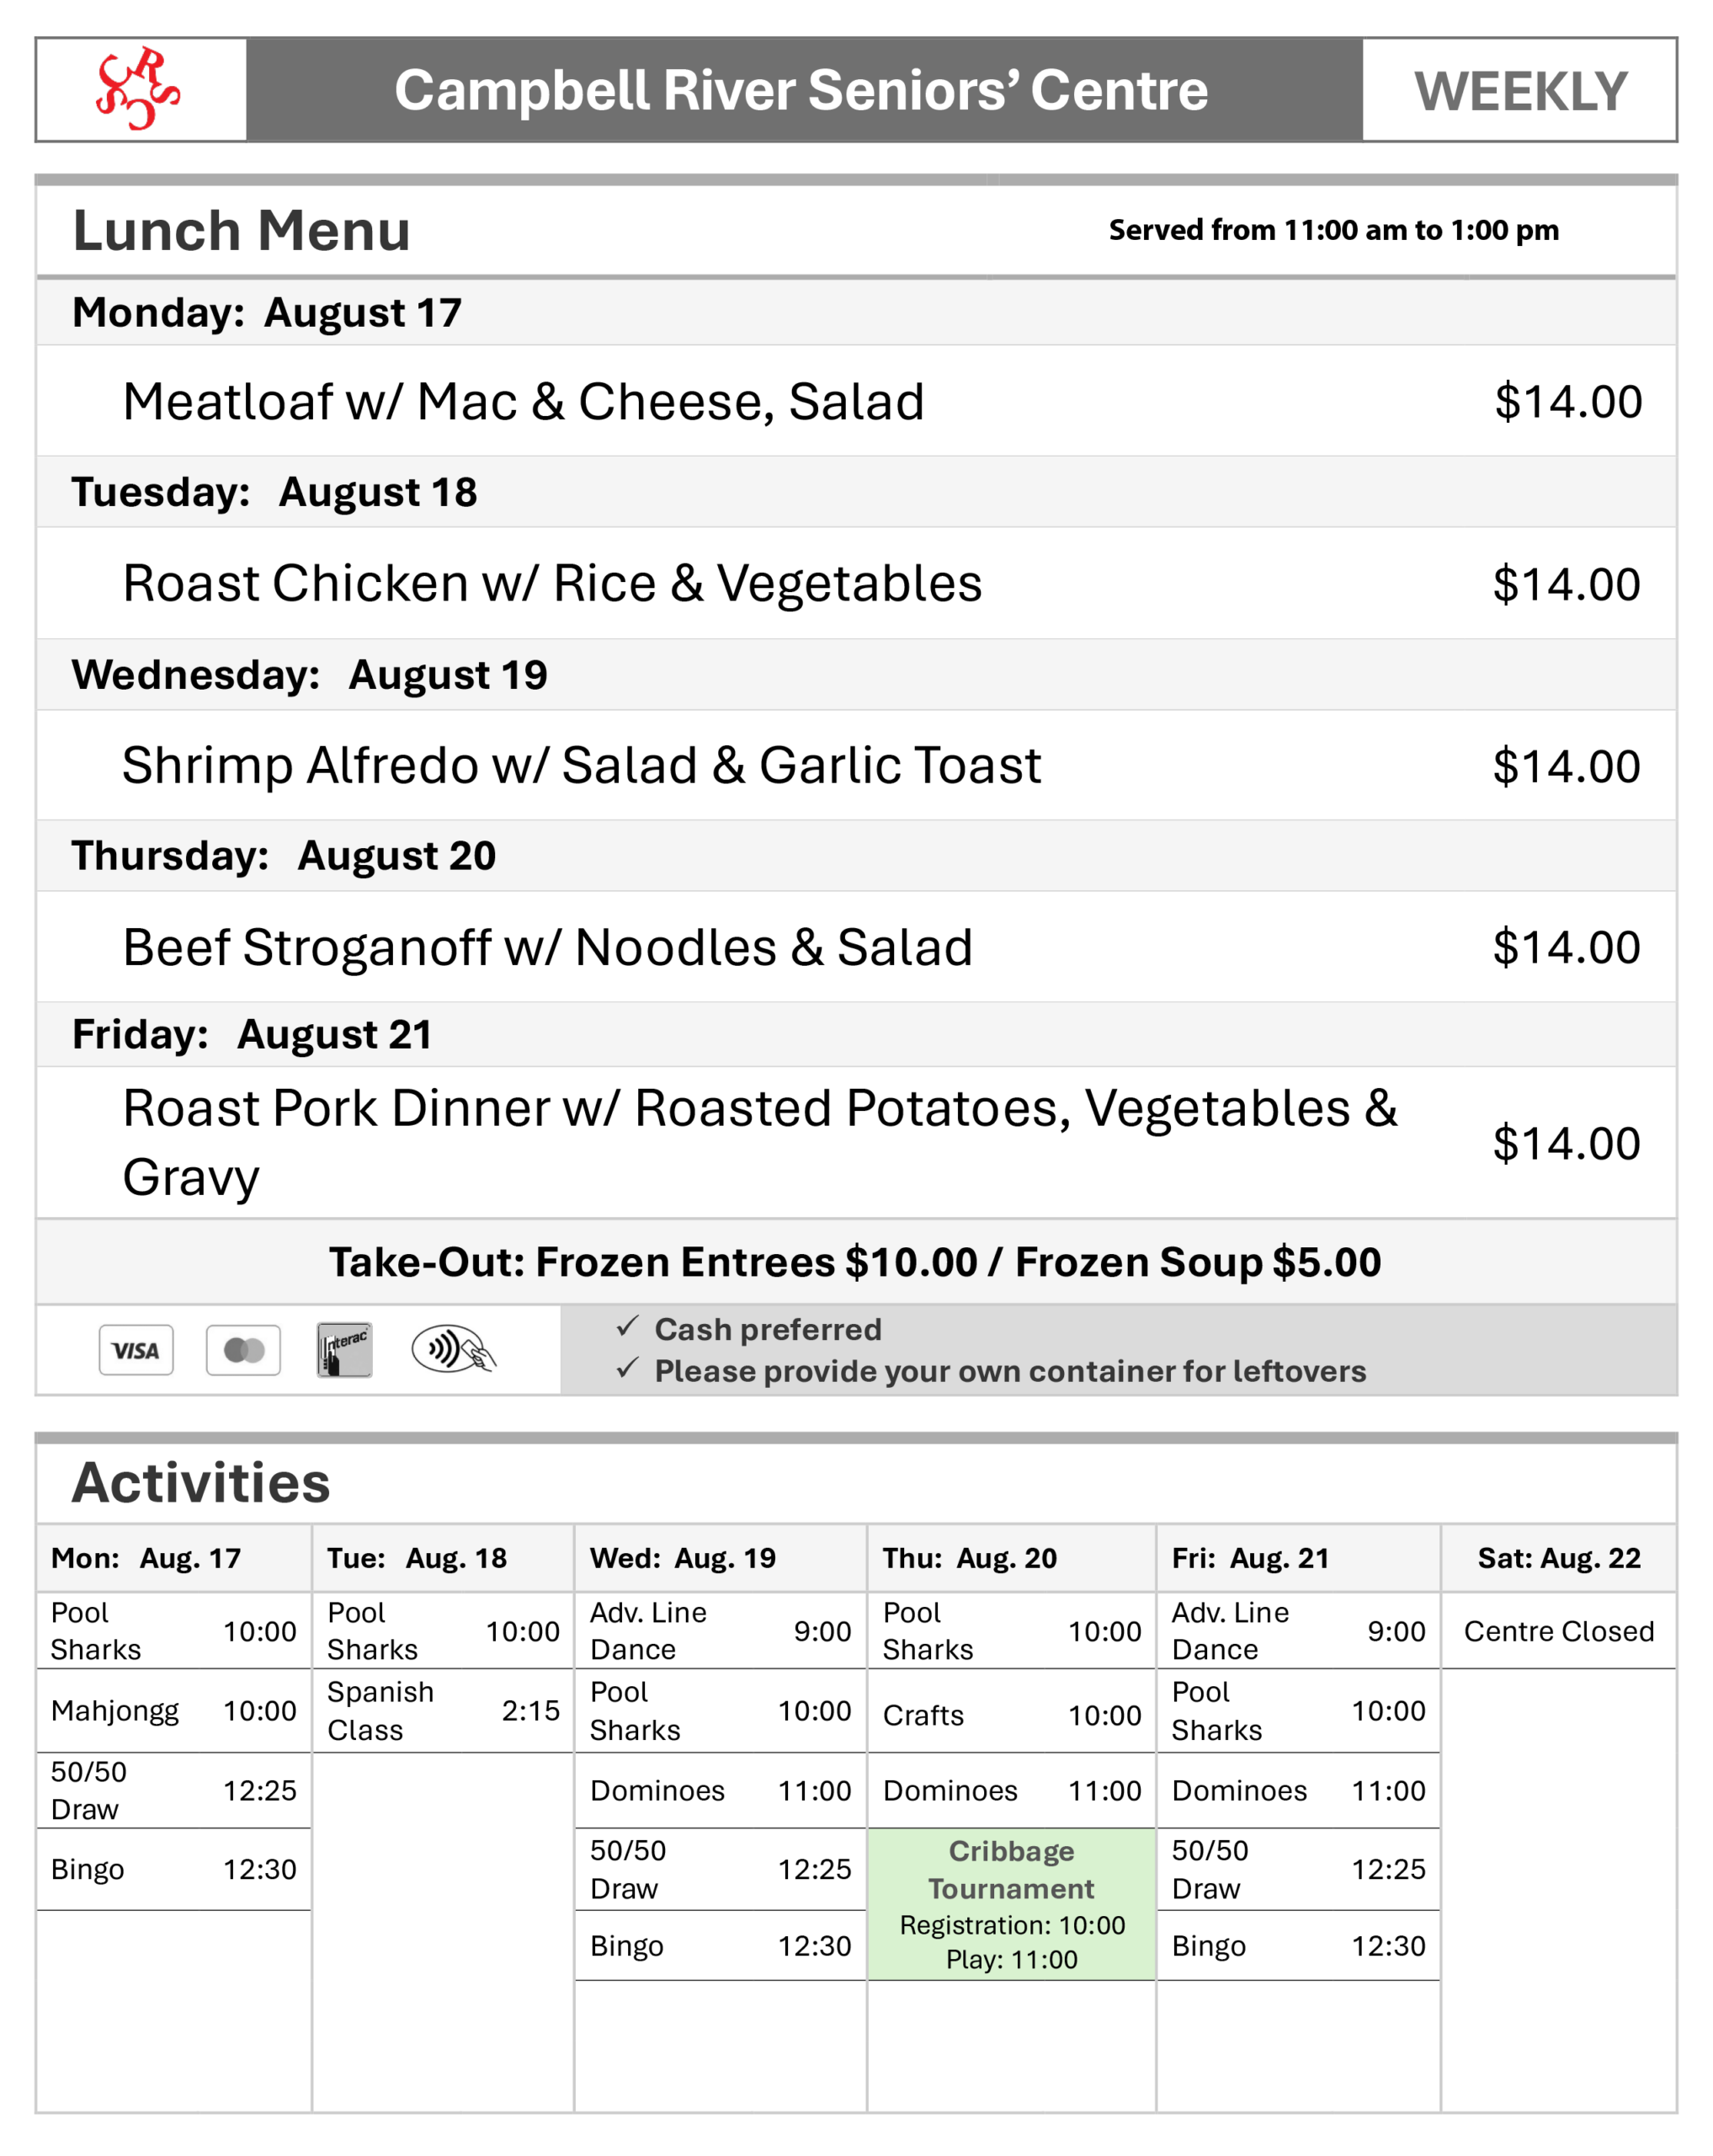Click the red CRSC logo
The width and height of the screenshot is (1713, 2156).
(x=138, y=88)
